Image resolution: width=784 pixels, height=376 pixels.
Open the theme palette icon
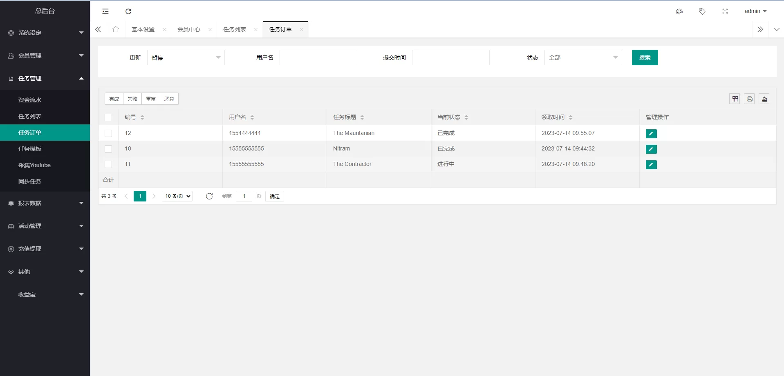[x=679, y=11]
